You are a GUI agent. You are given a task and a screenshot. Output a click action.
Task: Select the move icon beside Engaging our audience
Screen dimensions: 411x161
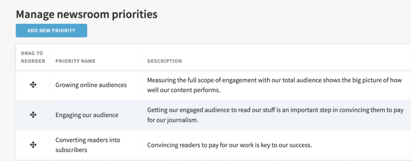pos(33,115)
